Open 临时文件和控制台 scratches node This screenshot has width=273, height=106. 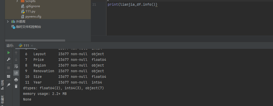coord(28,27)
